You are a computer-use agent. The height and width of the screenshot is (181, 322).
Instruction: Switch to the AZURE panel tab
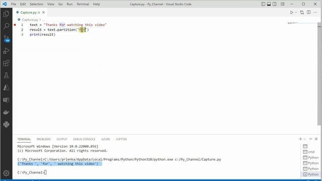tap(106, 139)
